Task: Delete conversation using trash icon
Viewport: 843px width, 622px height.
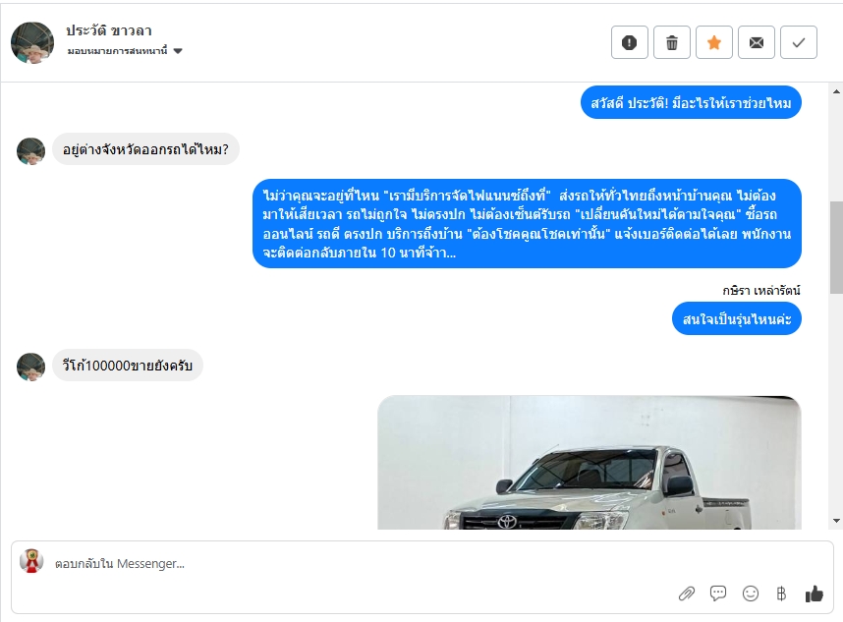Action: pyautogui.click(x=671, y=42)
